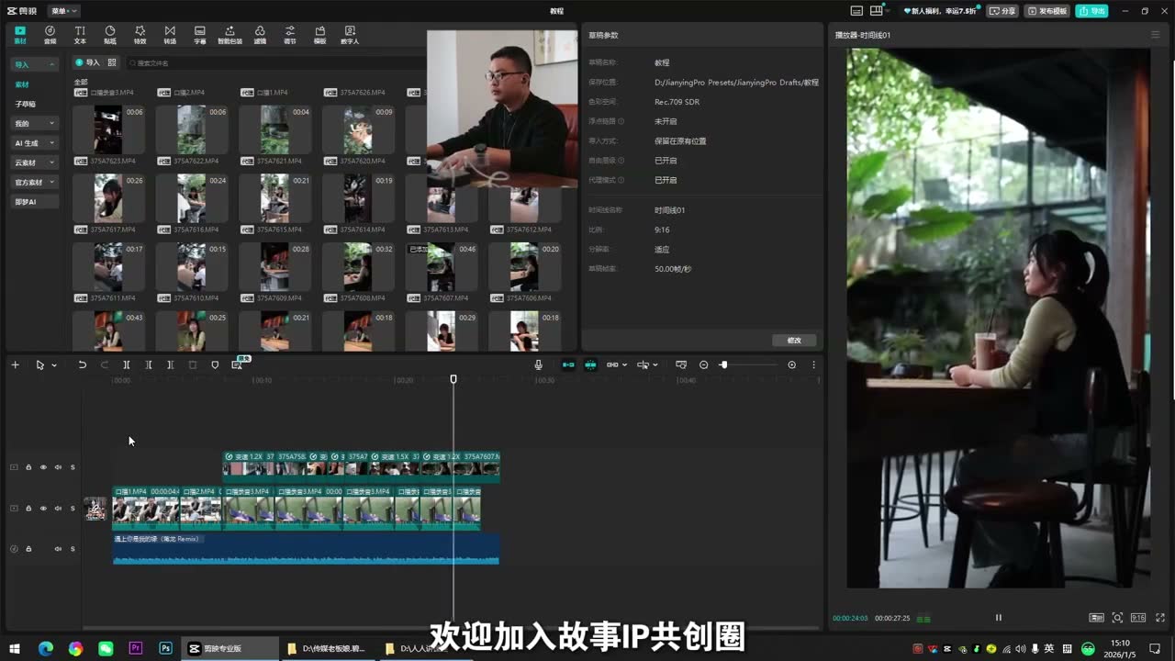Click the 发布模板 button
The image size is (1175, 661).
(1047, 11)
